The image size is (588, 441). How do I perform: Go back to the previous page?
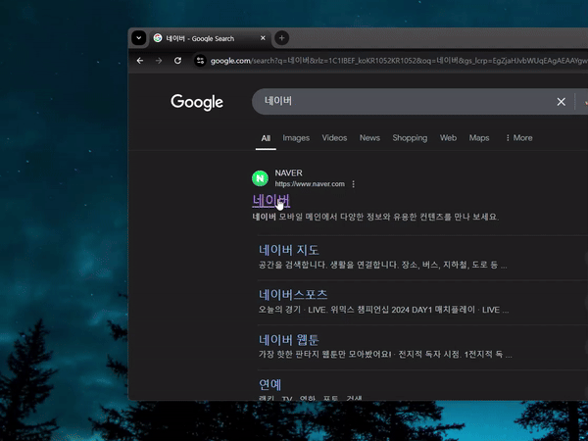[x=140, y=61]
